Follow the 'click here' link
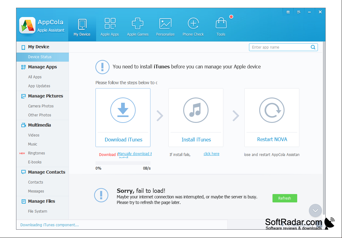The height and width of the screenshot is (238, 342). (x=211, y=154)
